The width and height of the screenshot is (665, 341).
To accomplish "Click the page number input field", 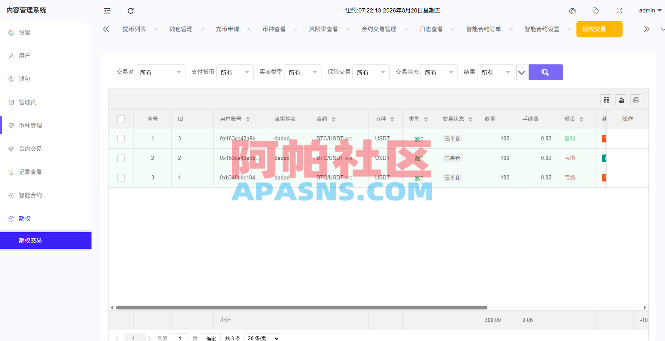I will pos(180,338).
